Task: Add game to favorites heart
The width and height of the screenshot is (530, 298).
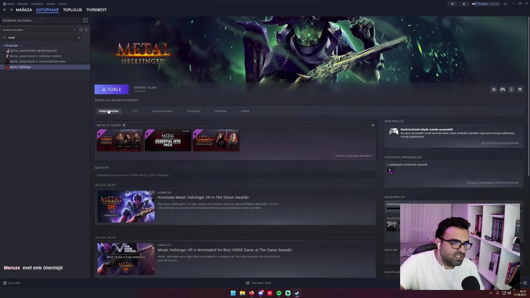Action: (x=520, y=89)
